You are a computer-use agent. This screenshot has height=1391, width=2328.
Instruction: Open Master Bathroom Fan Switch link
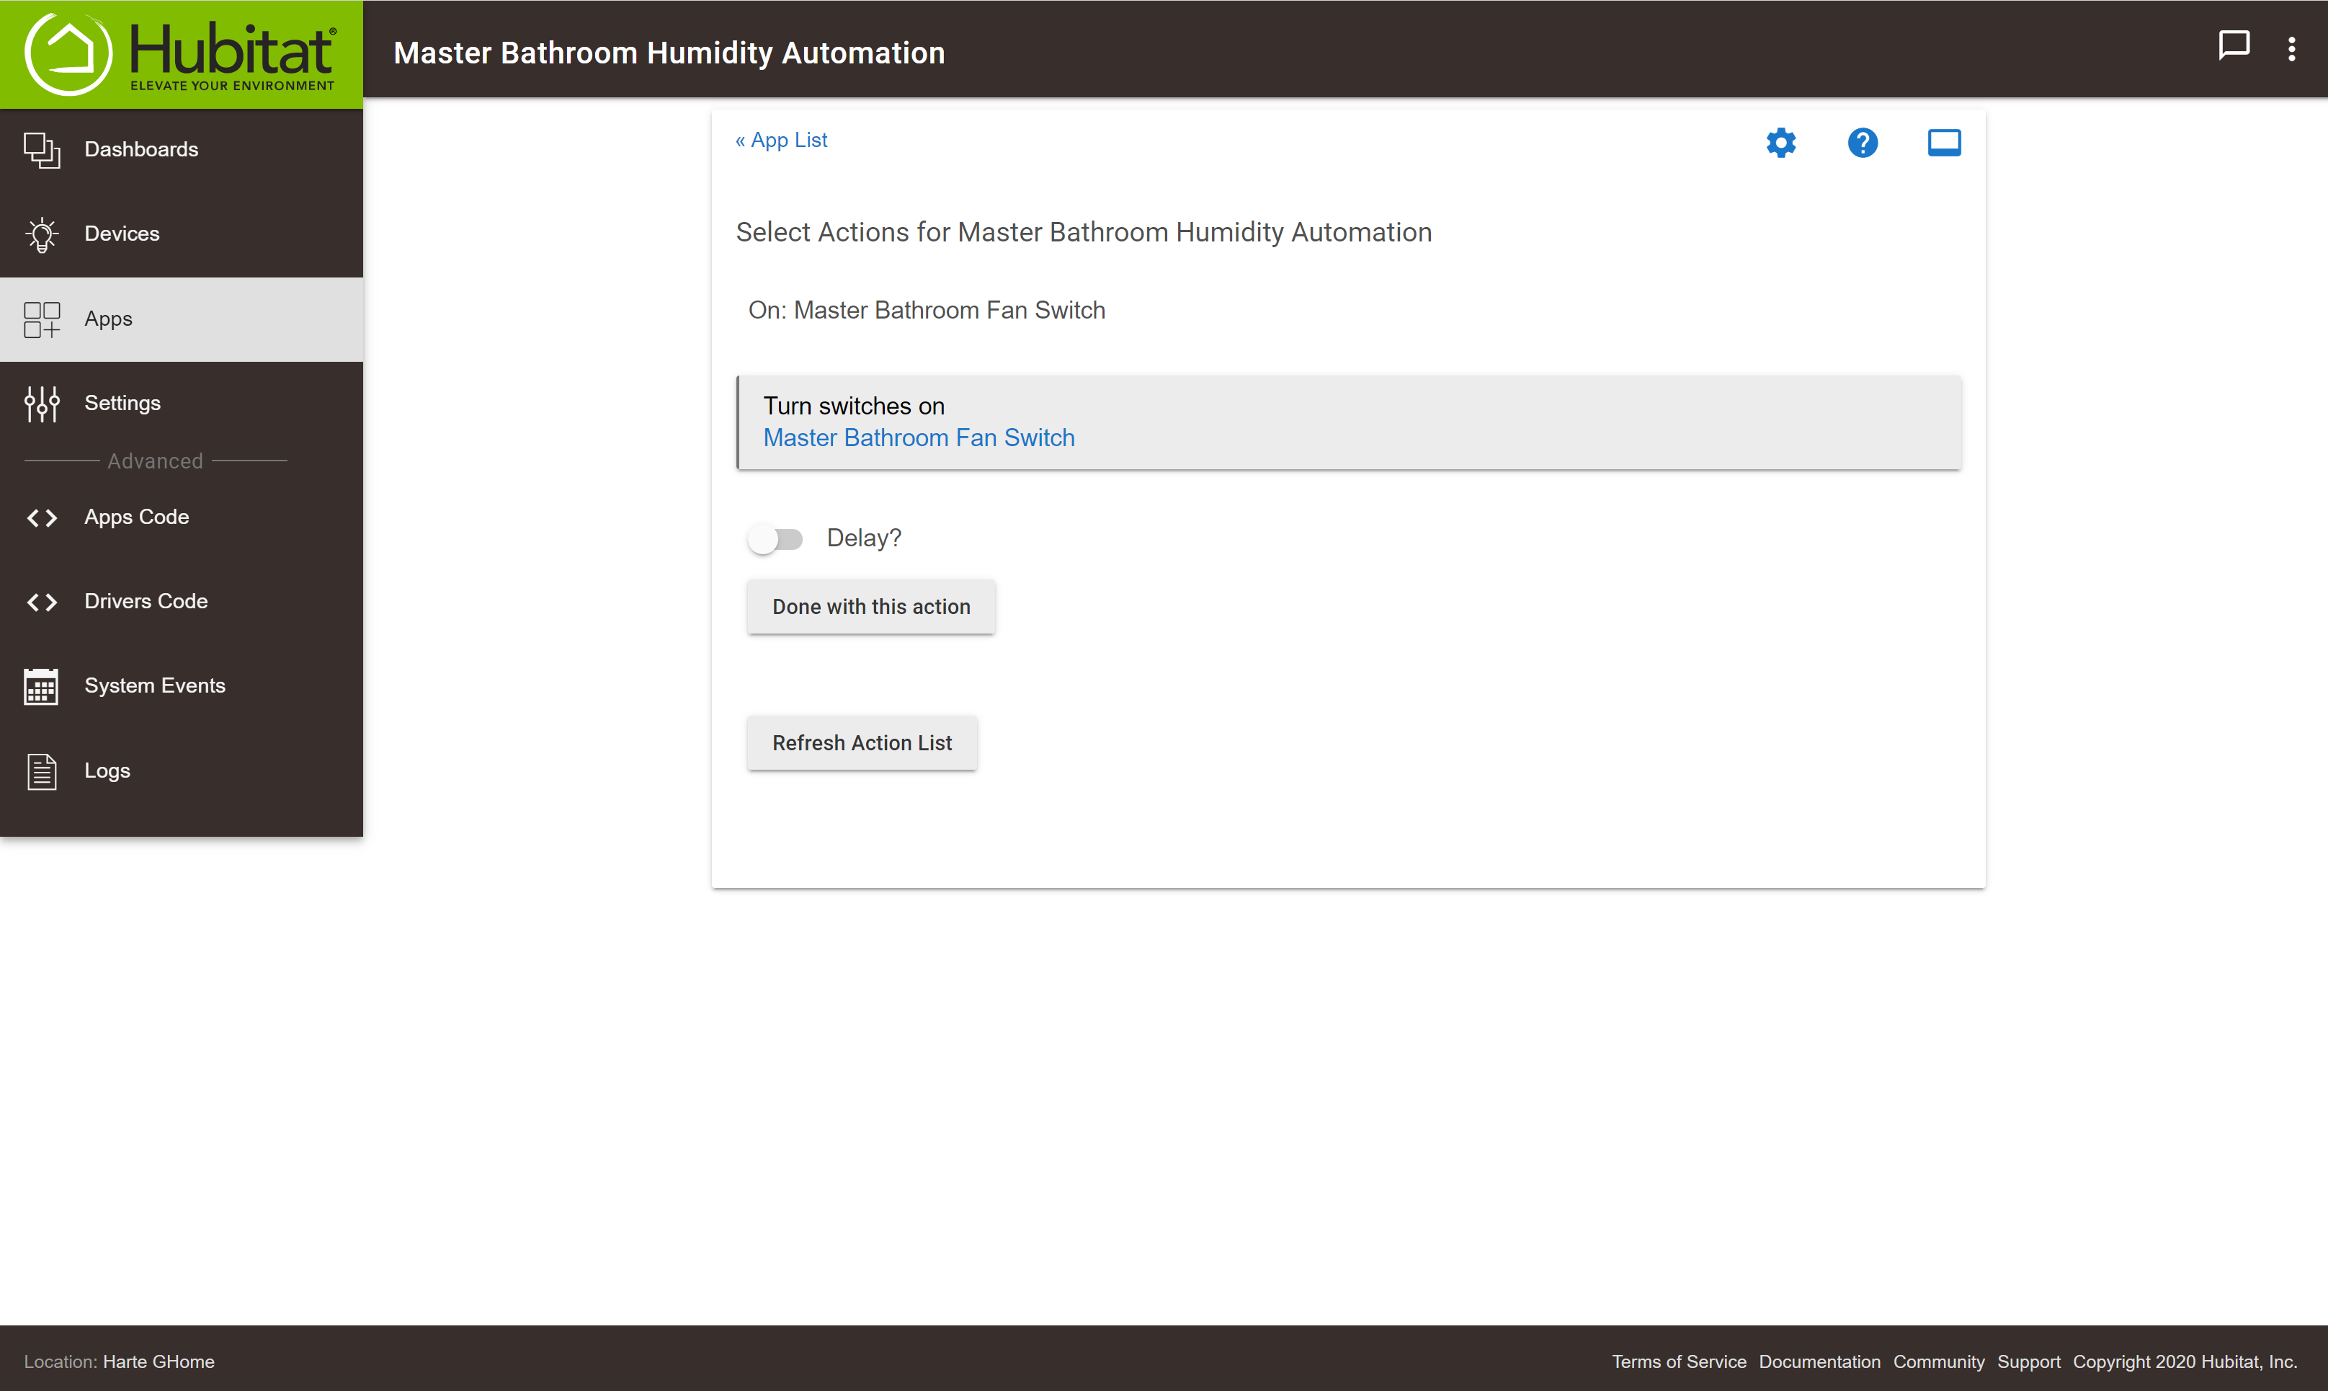(x=918, y=437)
